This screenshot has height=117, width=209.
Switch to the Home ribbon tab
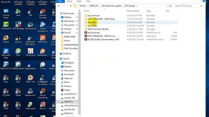[x=70, y=1]
